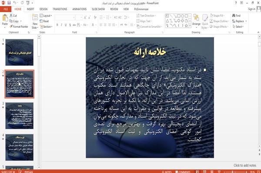Toggle Bold formatting
261x173 pixels.
click(x=57, y=25)
